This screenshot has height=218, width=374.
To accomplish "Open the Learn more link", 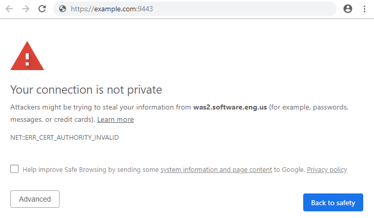I will point(115,119).
